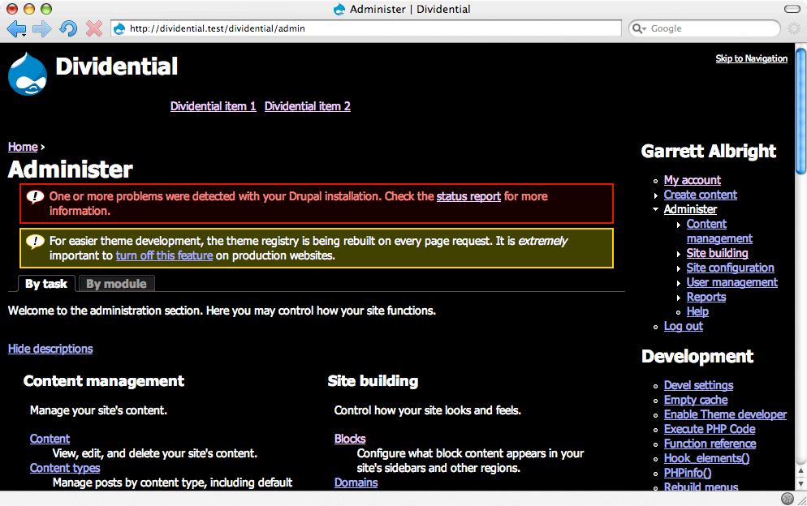Click the site favicon in address bar
Image resolution: width=807 pixels, height=506 pixels.
pos(119,29)
